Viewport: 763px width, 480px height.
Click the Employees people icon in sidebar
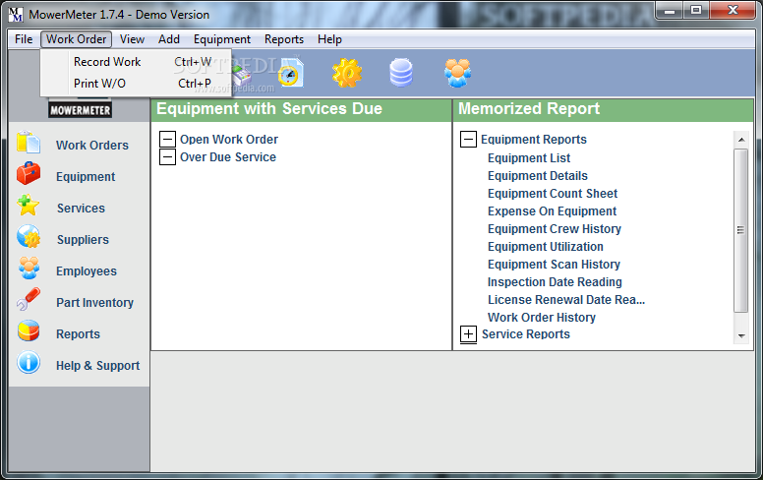pyautogui.click(x=29, y=269)
